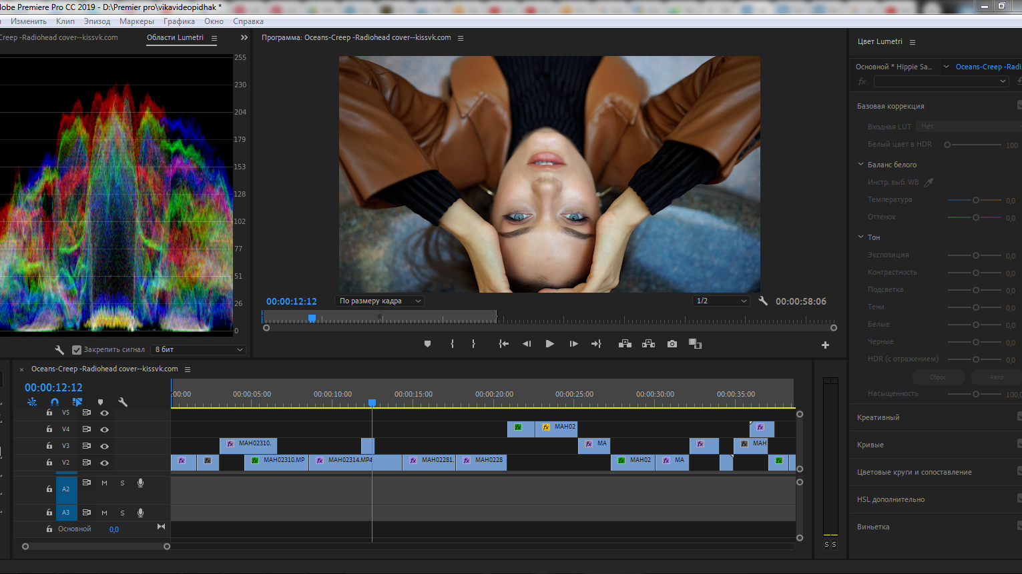Mute audio track A2
The width and height of the screenshot is (1022, 574).
(x=104, y=483)
